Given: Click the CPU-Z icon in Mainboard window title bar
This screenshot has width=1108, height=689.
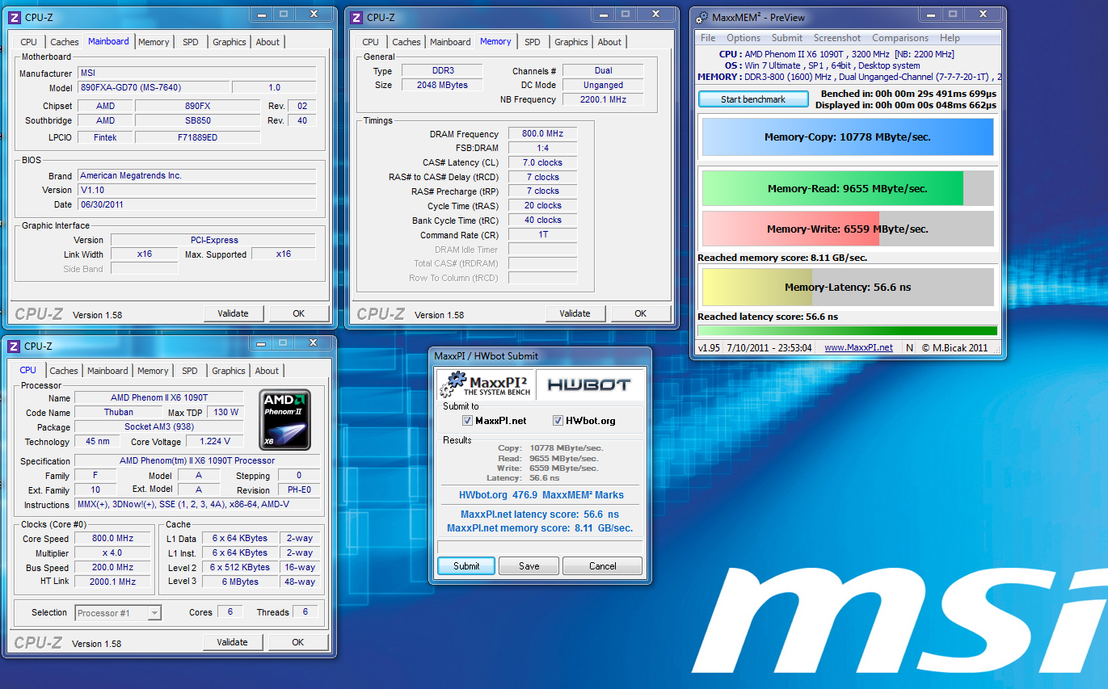Looking at the screenshot, I should click(x=14, y=18).
